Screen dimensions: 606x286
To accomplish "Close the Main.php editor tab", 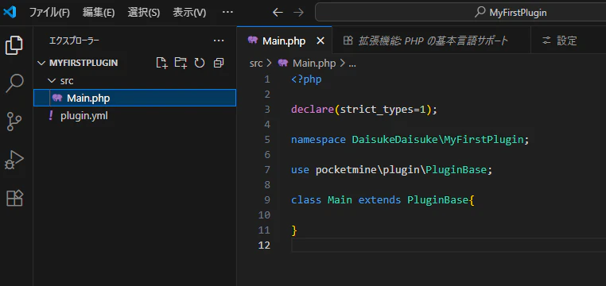I will pyautogui.click(x=320, y=41).
